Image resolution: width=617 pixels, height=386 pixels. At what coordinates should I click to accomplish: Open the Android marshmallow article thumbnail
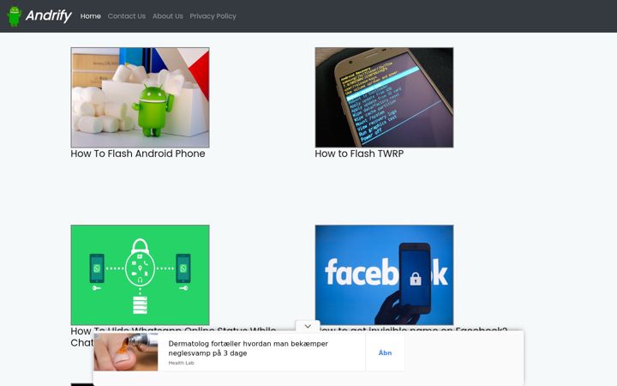[140, 97]
